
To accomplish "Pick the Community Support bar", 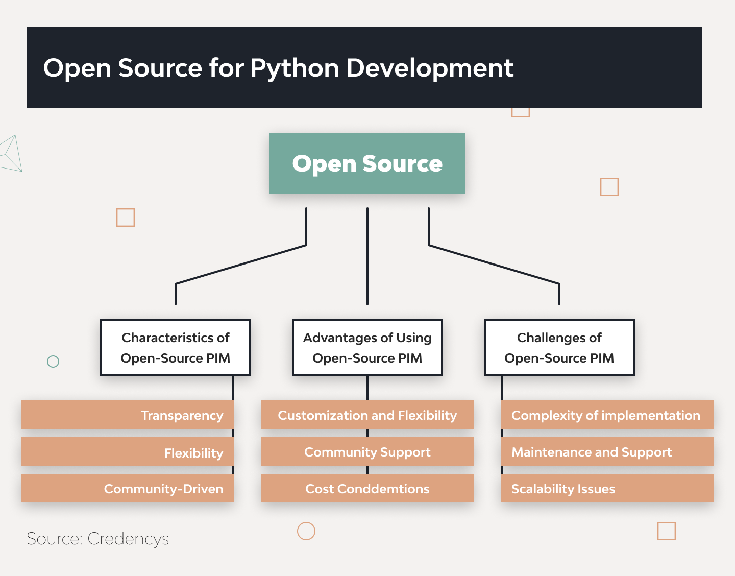I will [x=367, y=452].
